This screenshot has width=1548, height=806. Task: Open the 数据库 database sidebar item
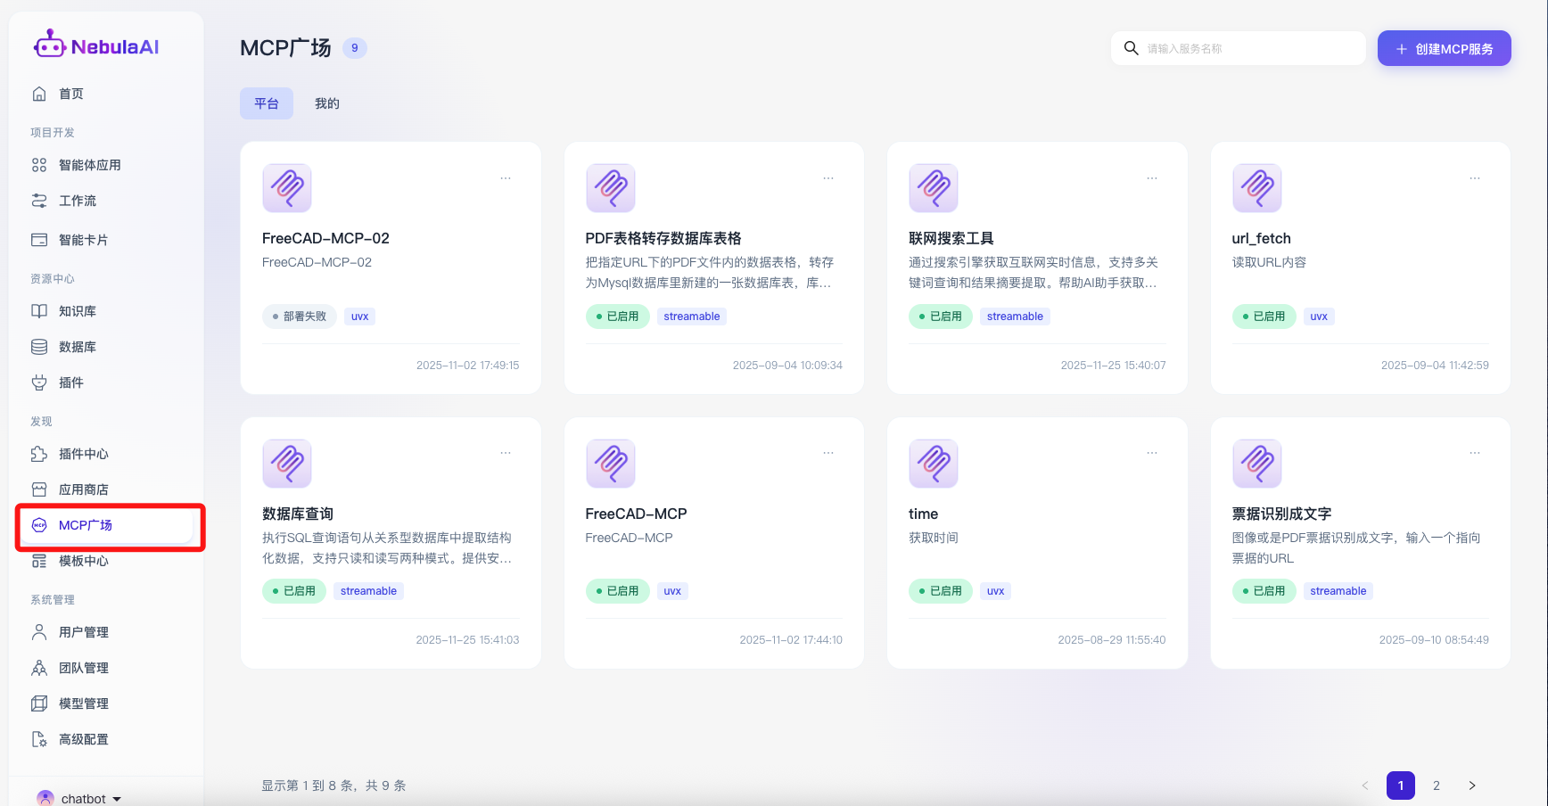point(77,347)
